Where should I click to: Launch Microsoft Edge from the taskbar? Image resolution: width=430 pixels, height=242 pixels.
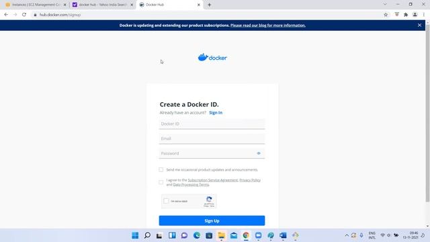[x=197, y=235]
